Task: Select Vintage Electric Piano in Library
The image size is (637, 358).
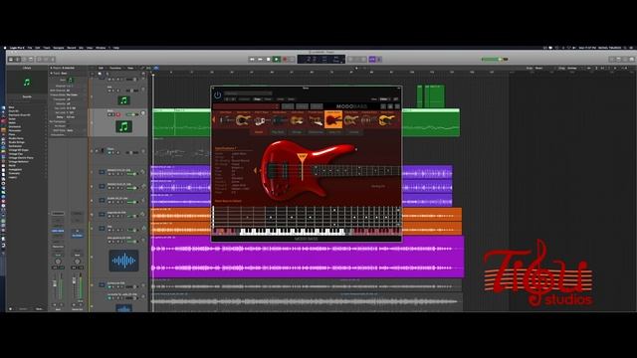Action: click(21, 158)
